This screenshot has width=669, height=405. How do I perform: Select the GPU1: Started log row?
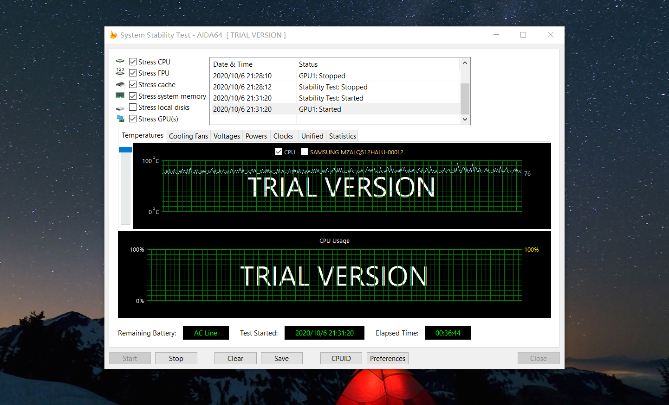pyautogui.click(x=335, y=109)
